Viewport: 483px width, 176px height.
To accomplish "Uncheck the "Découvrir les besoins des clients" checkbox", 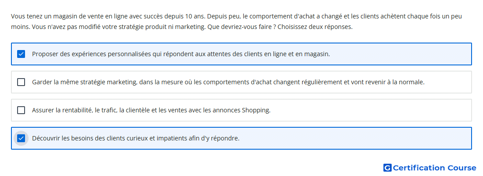I will click(21, 138).
